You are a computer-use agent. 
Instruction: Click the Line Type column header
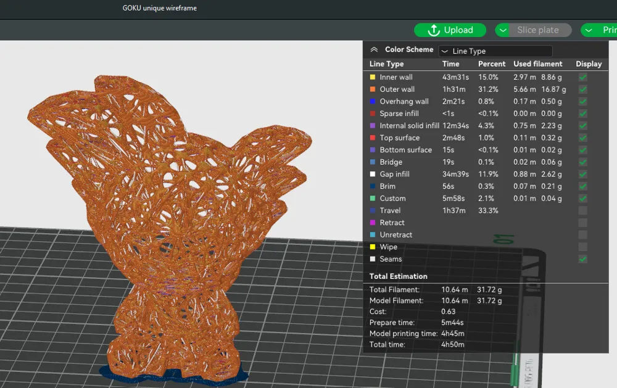(x=386, y=64)
